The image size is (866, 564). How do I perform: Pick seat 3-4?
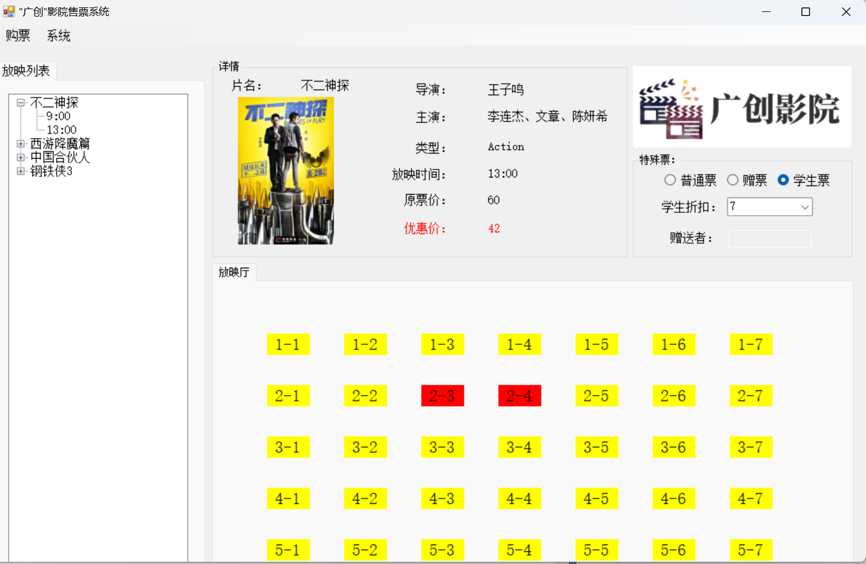click(519, 447)
